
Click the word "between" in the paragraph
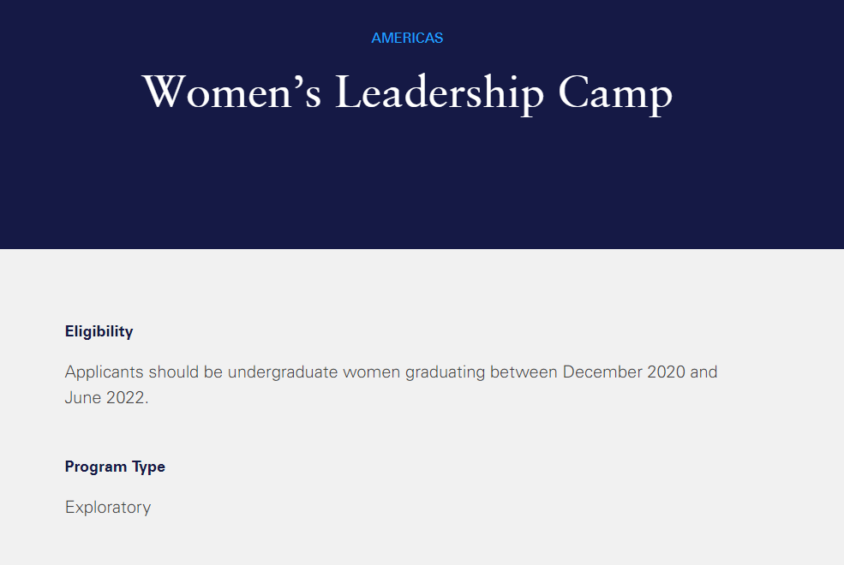point(524,372)
